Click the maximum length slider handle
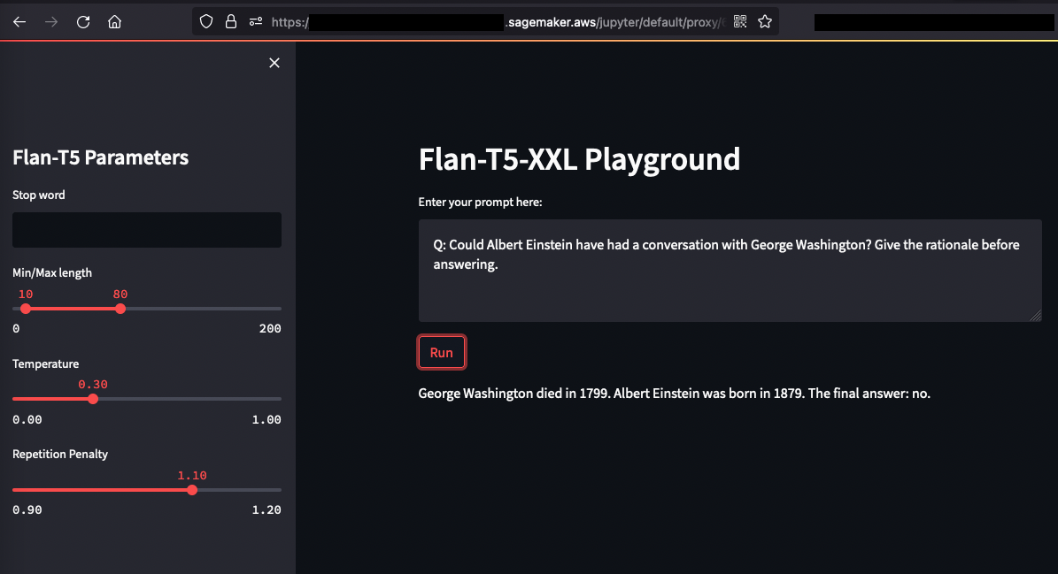 [x=120, y=309]
